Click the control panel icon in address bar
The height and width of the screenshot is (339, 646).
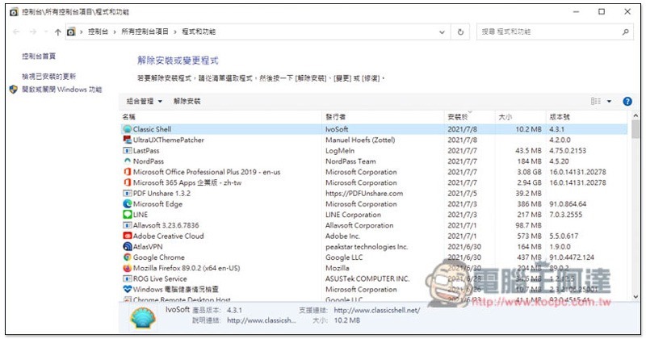(71, 31)
